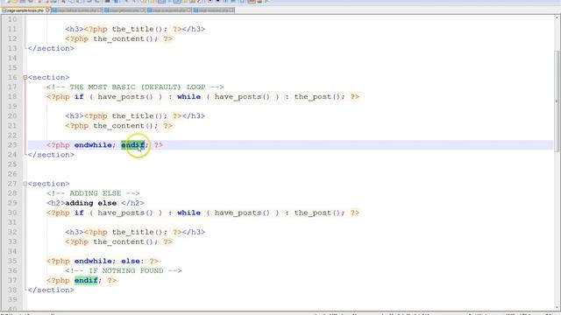Click the opening <section> tag on line 27
Screen dimensions: 561x315
49,184
